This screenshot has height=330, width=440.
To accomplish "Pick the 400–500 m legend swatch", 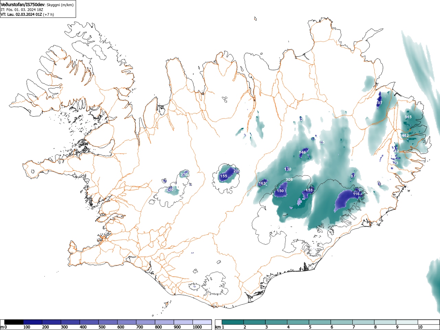I will click(x=89, y=322).
